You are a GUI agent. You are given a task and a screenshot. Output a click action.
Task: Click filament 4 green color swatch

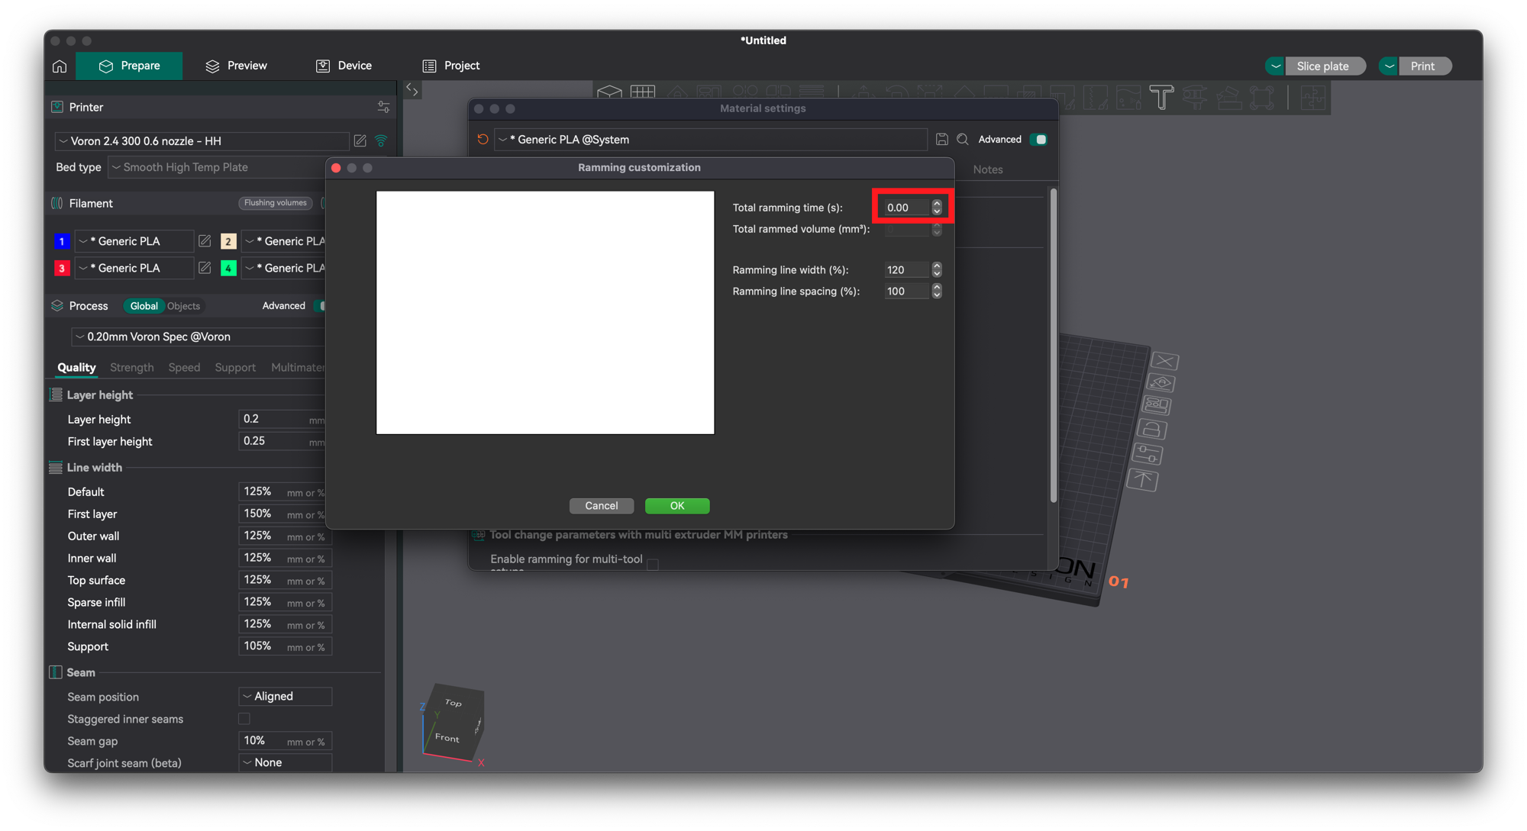(228, 268)
